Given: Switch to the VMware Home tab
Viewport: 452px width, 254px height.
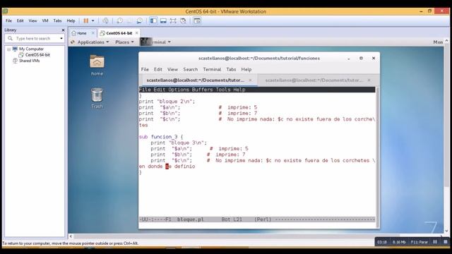Looking at the screenshot, I should 82,33.
